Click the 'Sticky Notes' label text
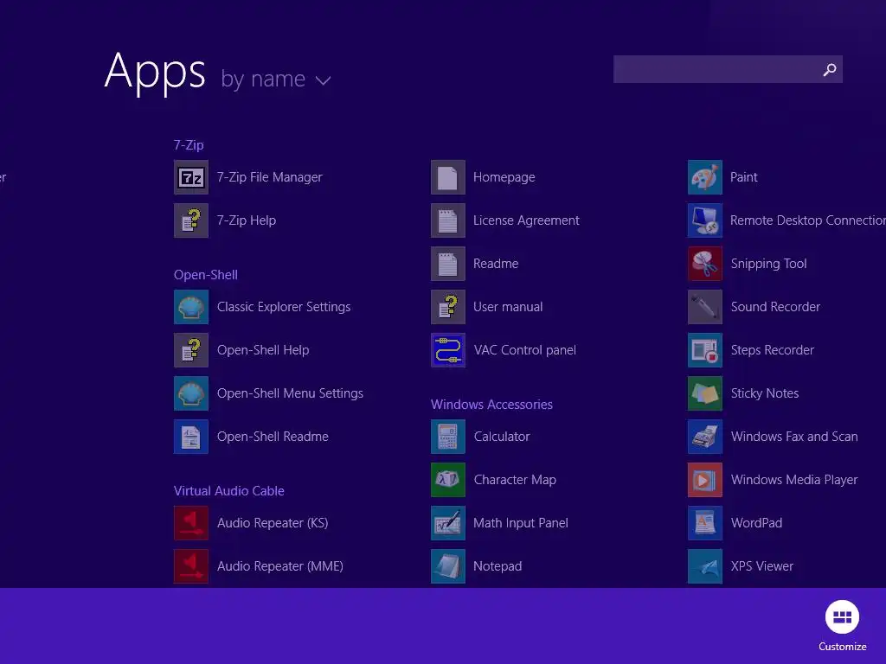The height and width of the screenshot is (664, 886). pos(765,393)
